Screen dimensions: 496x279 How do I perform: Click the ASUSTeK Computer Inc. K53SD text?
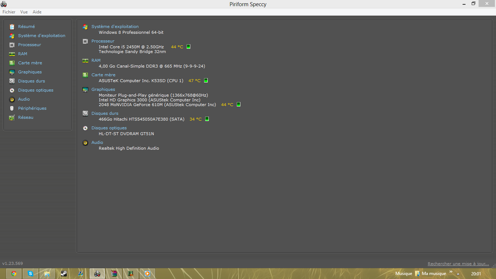[x=141, y=81]
